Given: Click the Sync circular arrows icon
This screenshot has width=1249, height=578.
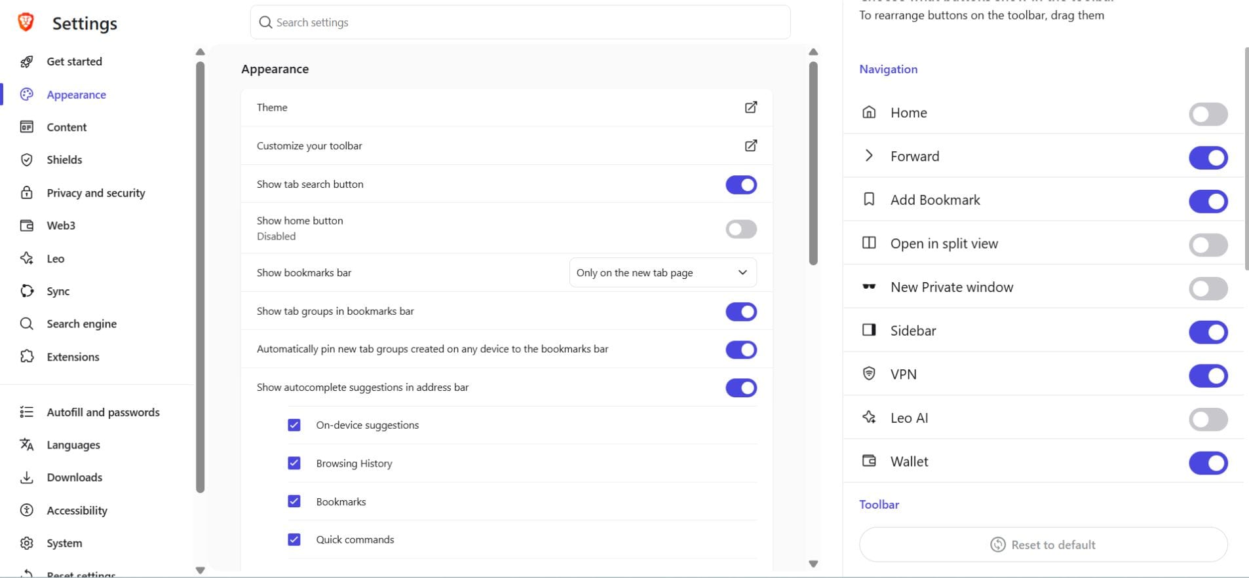Looking at the screenshot, I should (27, 291).
